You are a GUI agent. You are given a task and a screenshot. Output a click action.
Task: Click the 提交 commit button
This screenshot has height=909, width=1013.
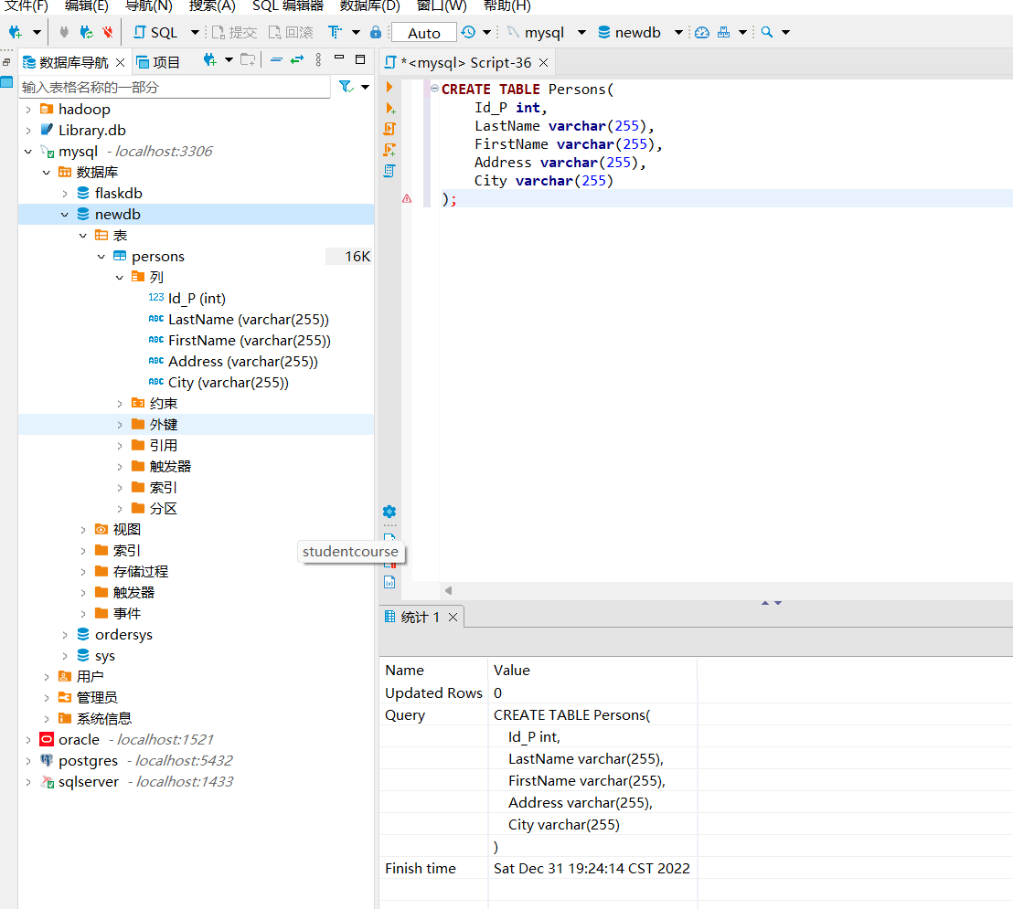tap(235, 32)
